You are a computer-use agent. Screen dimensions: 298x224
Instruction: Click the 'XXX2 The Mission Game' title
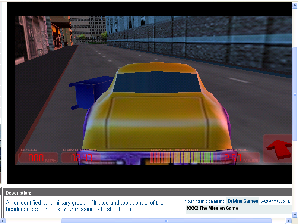click(212, 208)
